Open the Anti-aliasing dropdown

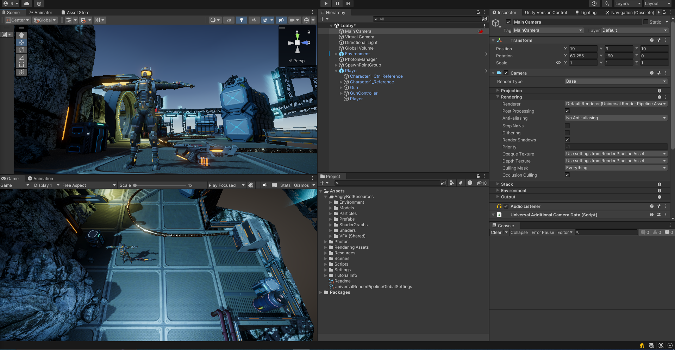(x=616, y=118)
